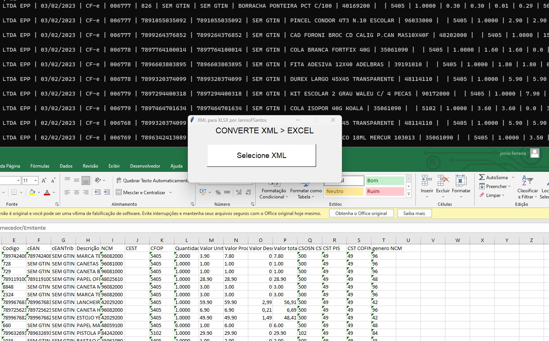The image size is (549, 341).
Task: Open the font color swatch dropdown
Action: coord(54,192)
